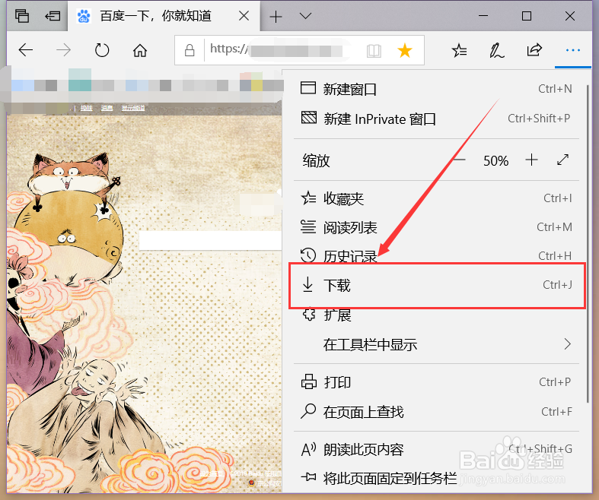Click the puzzle piece extensions icon
The width and height of the screenshot is (599, 500).
(309, 315)
